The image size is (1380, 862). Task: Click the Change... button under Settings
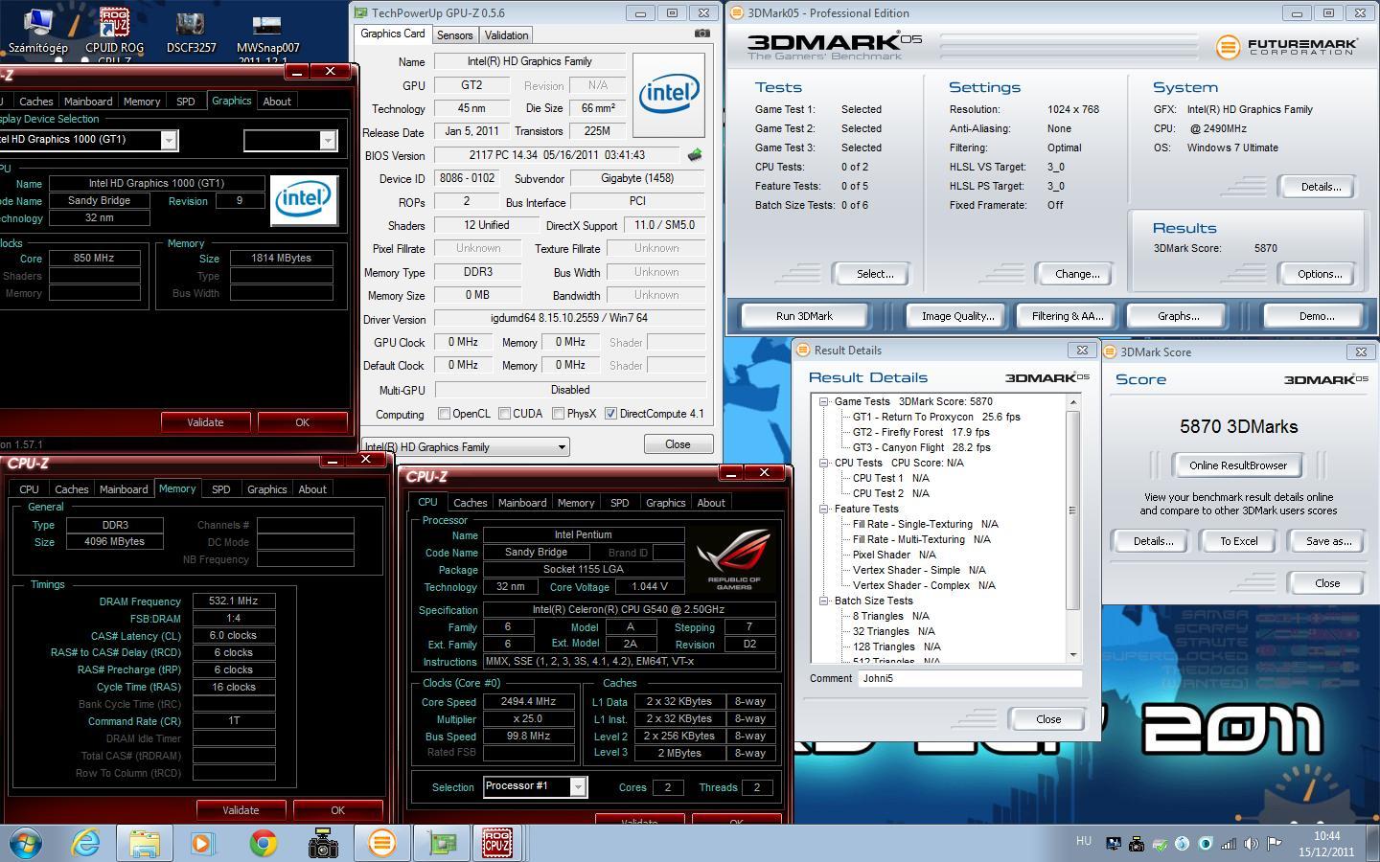tap(1076, 274)
